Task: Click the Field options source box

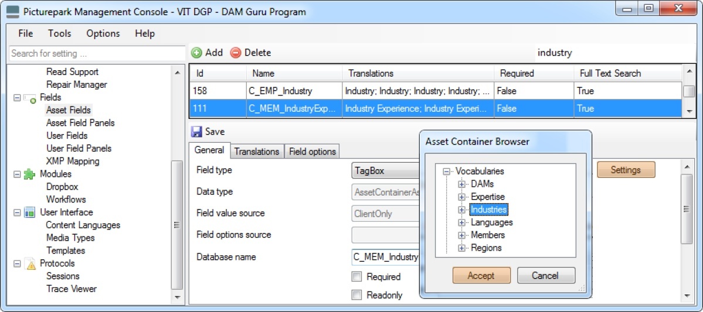Action: (x=386, y=235)
